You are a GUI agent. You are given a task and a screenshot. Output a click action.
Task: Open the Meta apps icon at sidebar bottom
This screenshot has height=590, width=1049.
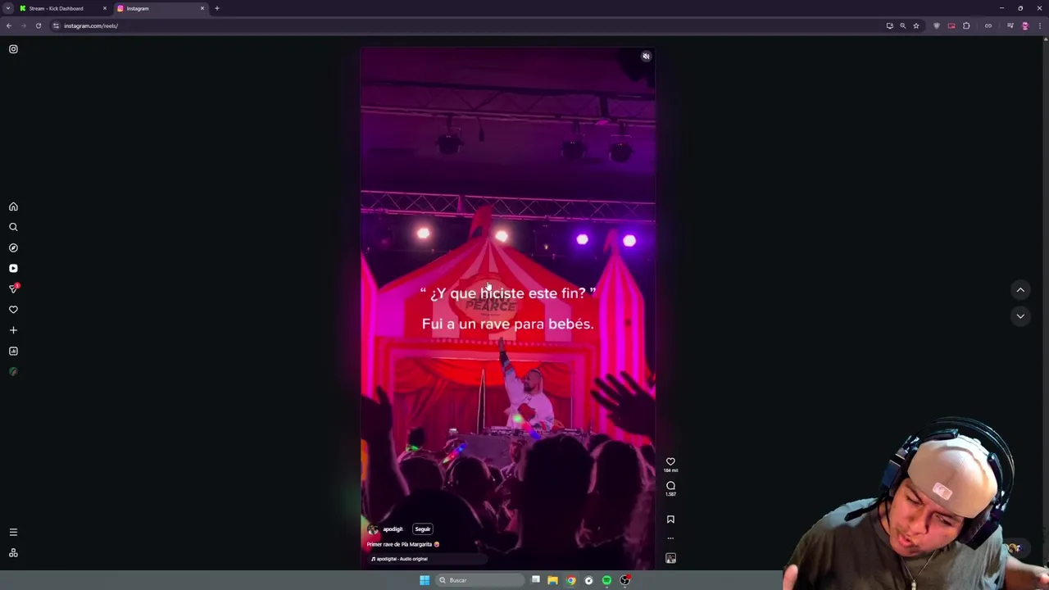point(13,553)
